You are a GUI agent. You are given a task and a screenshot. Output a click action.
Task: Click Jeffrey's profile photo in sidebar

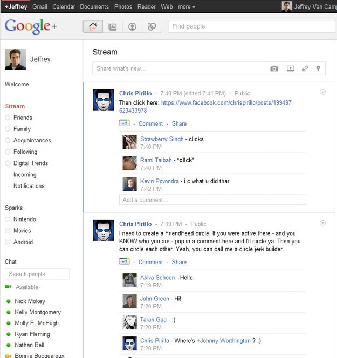point(15,59)
